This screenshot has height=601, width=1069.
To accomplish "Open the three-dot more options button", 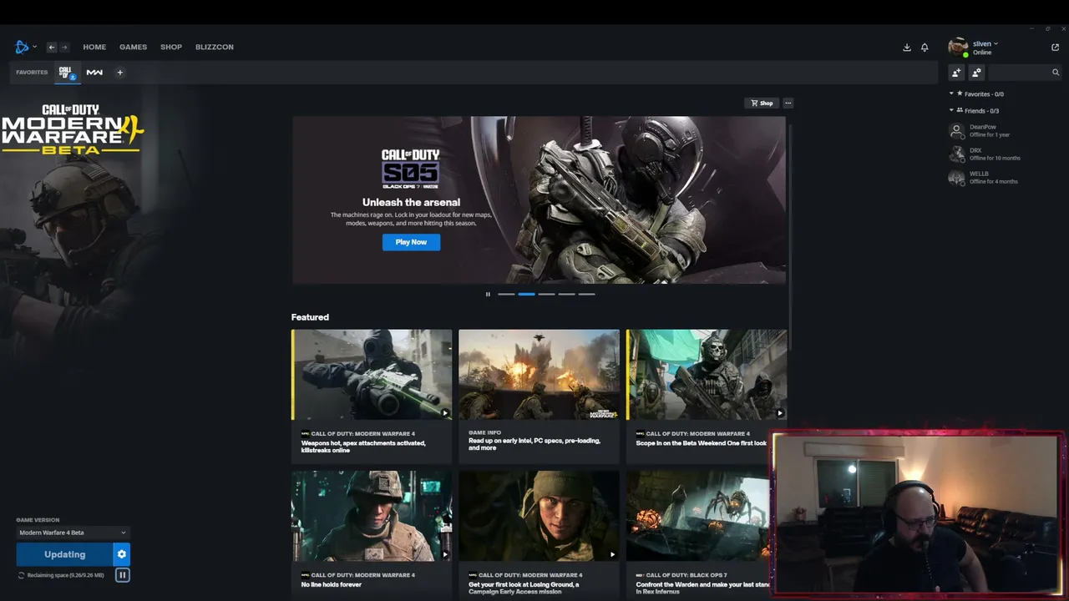I will coord(788,103).
